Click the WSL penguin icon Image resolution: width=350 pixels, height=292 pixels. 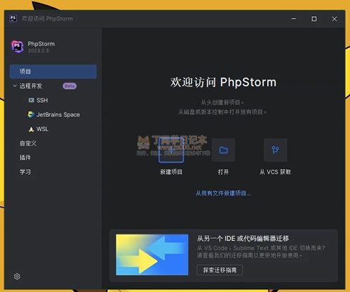pos(31,129)
